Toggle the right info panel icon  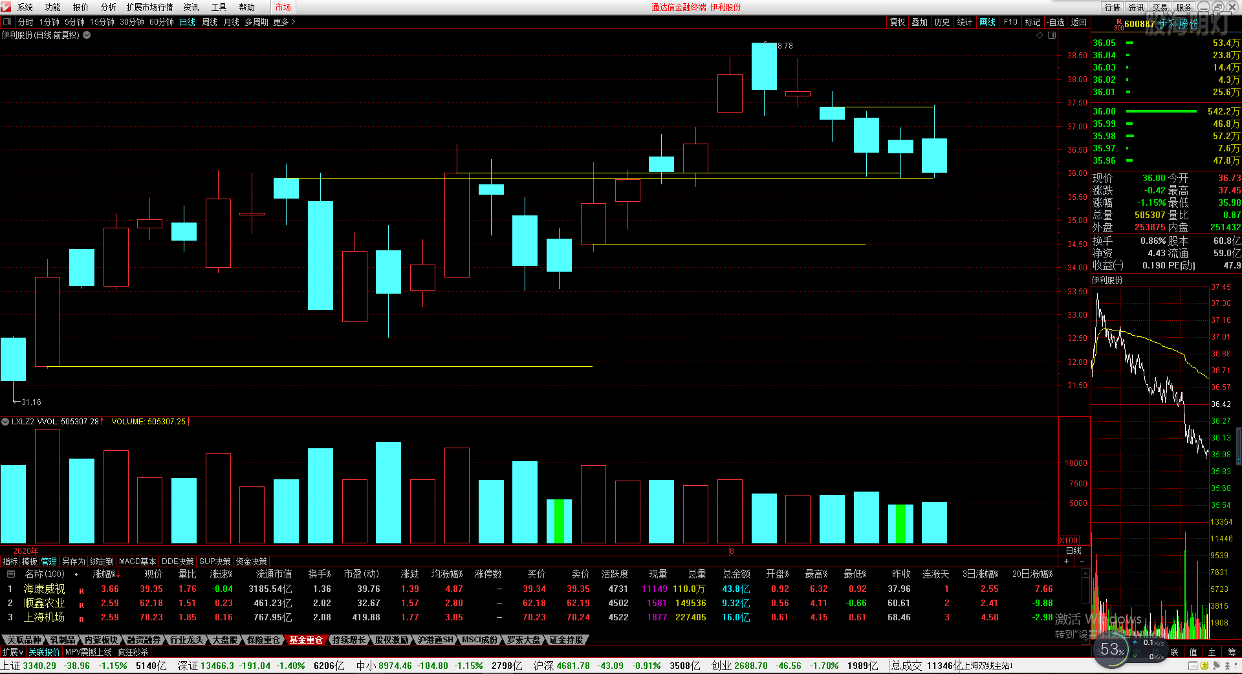click(x=1052, y=35)
